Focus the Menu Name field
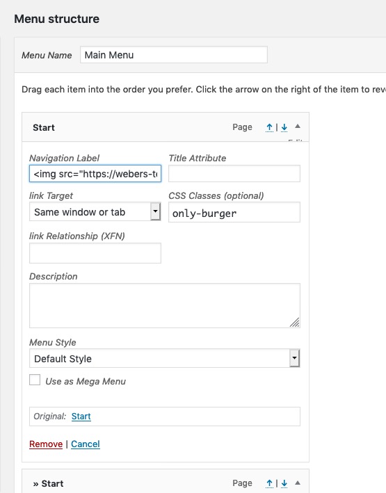This screenshot has height=493, width=386. click(x=174, y=55)
